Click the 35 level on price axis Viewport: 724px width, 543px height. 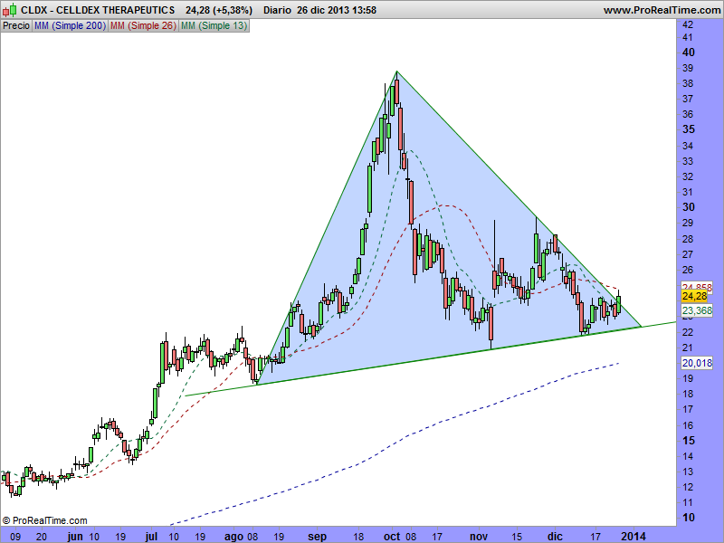689,129
